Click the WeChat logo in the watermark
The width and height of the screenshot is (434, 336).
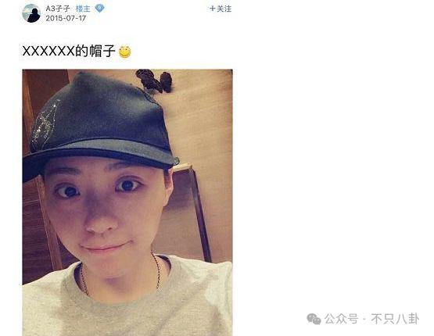314,319
